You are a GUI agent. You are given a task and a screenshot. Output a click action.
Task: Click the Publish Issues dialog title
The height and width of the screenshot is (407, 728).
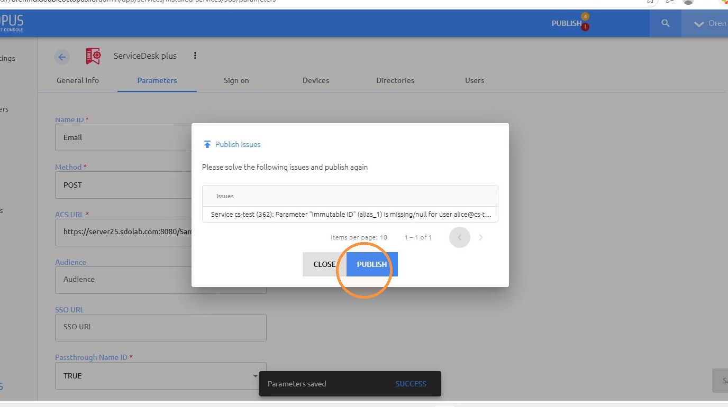(238, 144)
